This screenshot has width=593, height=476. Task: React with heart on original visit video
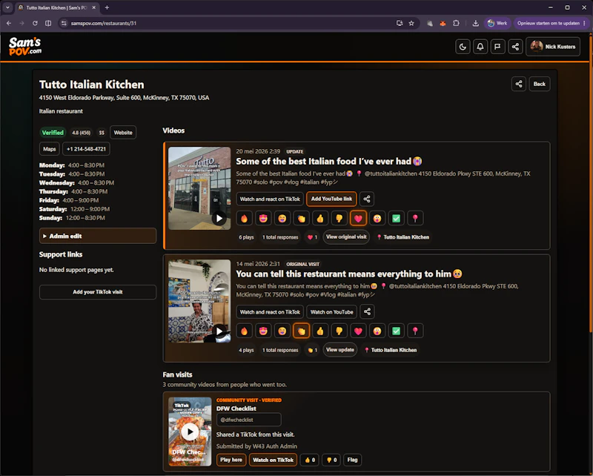[358, 331]
